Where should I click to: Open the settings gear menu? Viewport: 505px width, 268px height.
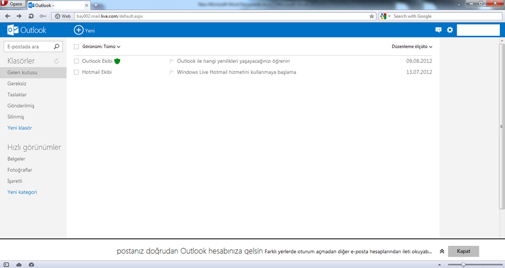click(450, 30)
